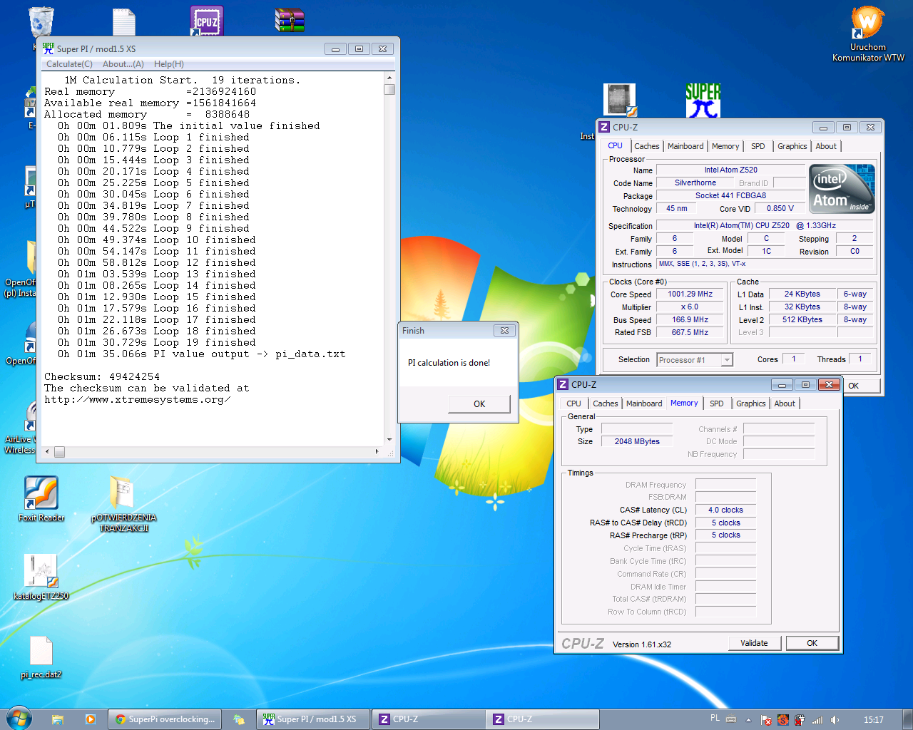Open the Calculate(C) menu in Super PI
913x730 pixels.
pyautogui.click(x=69, y=64)
